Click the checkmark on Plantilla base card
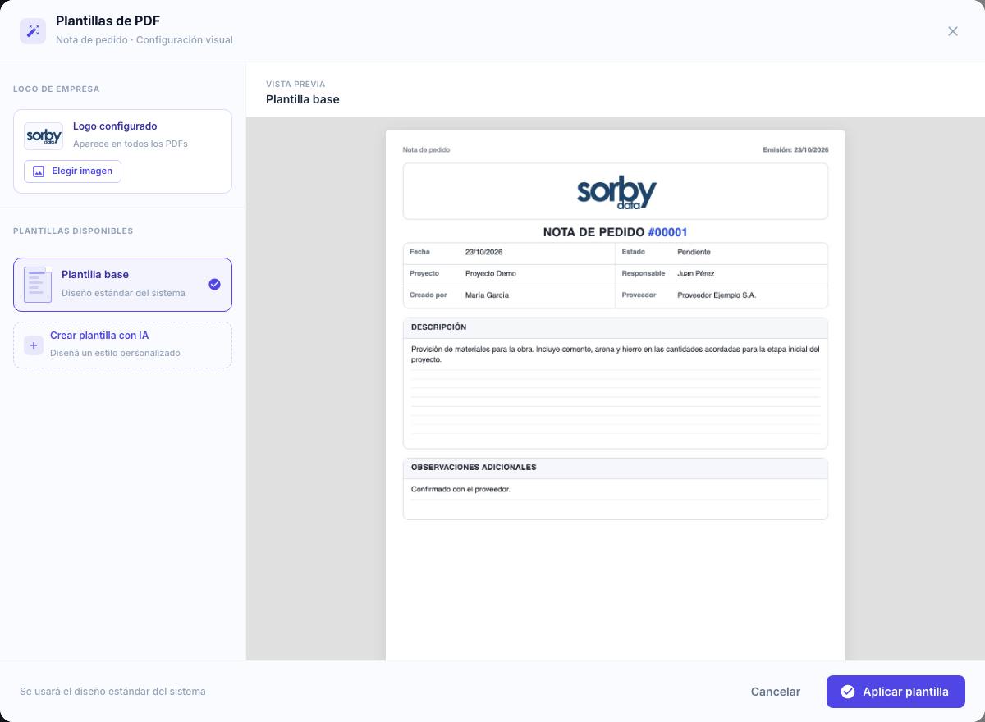 [214, 285]
